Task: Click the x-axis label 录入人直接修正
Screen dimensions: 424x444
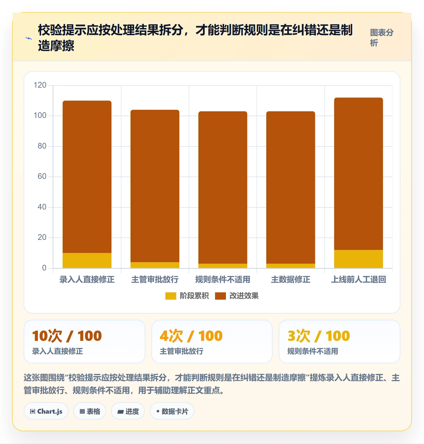Action: tap(87, 279)
